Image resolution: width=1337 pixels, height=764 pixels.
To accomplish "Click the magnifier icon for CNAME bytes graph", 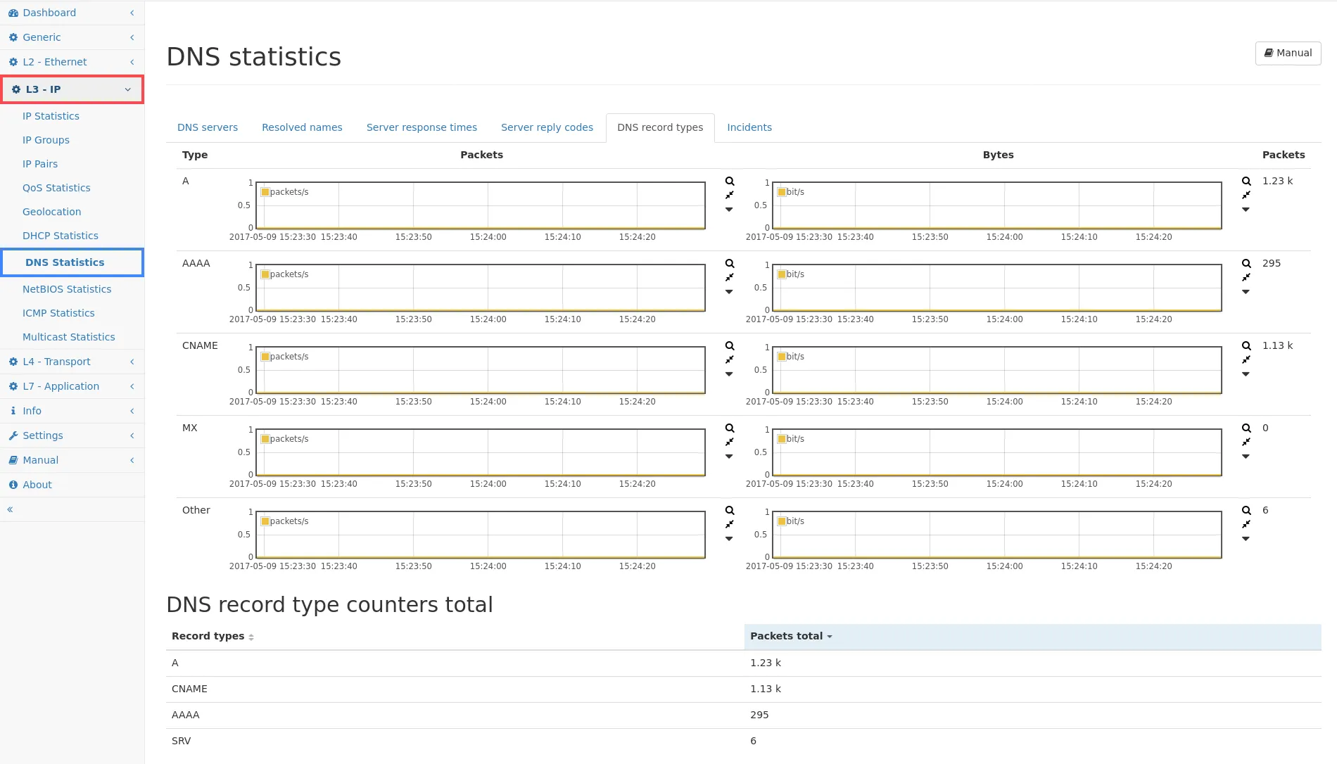I will coord(1246,346).
